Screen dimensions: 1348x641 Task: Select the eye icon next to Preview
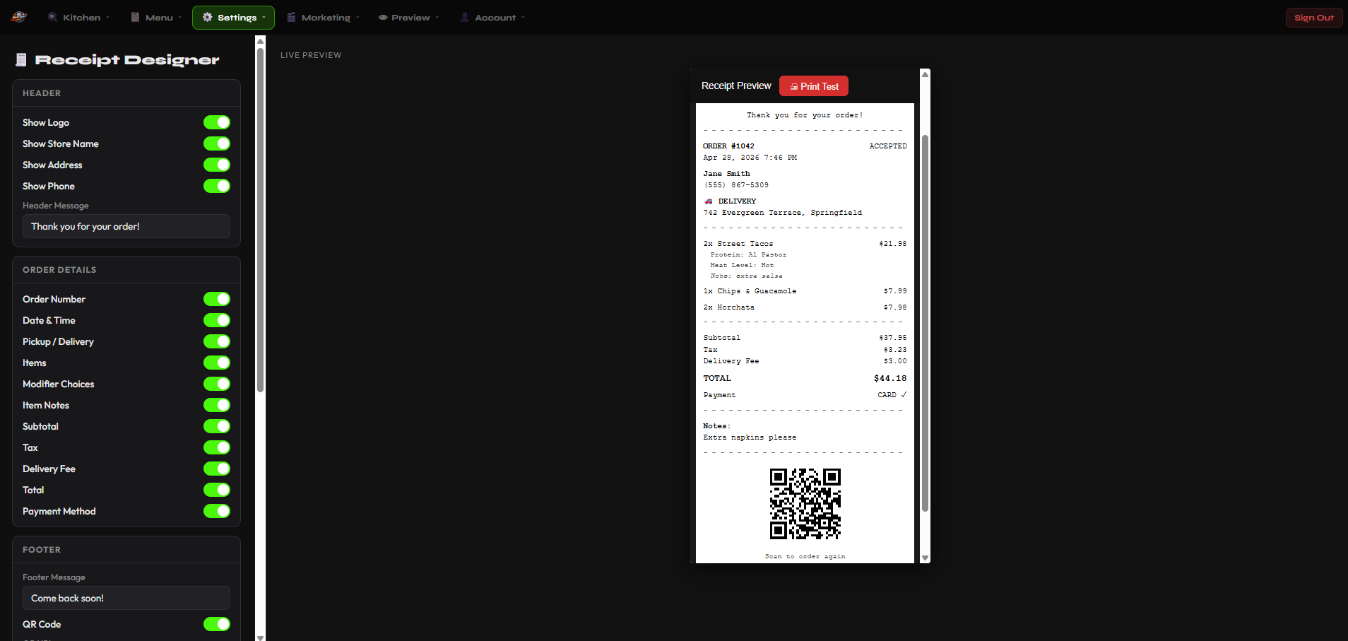tap(382, 17)
